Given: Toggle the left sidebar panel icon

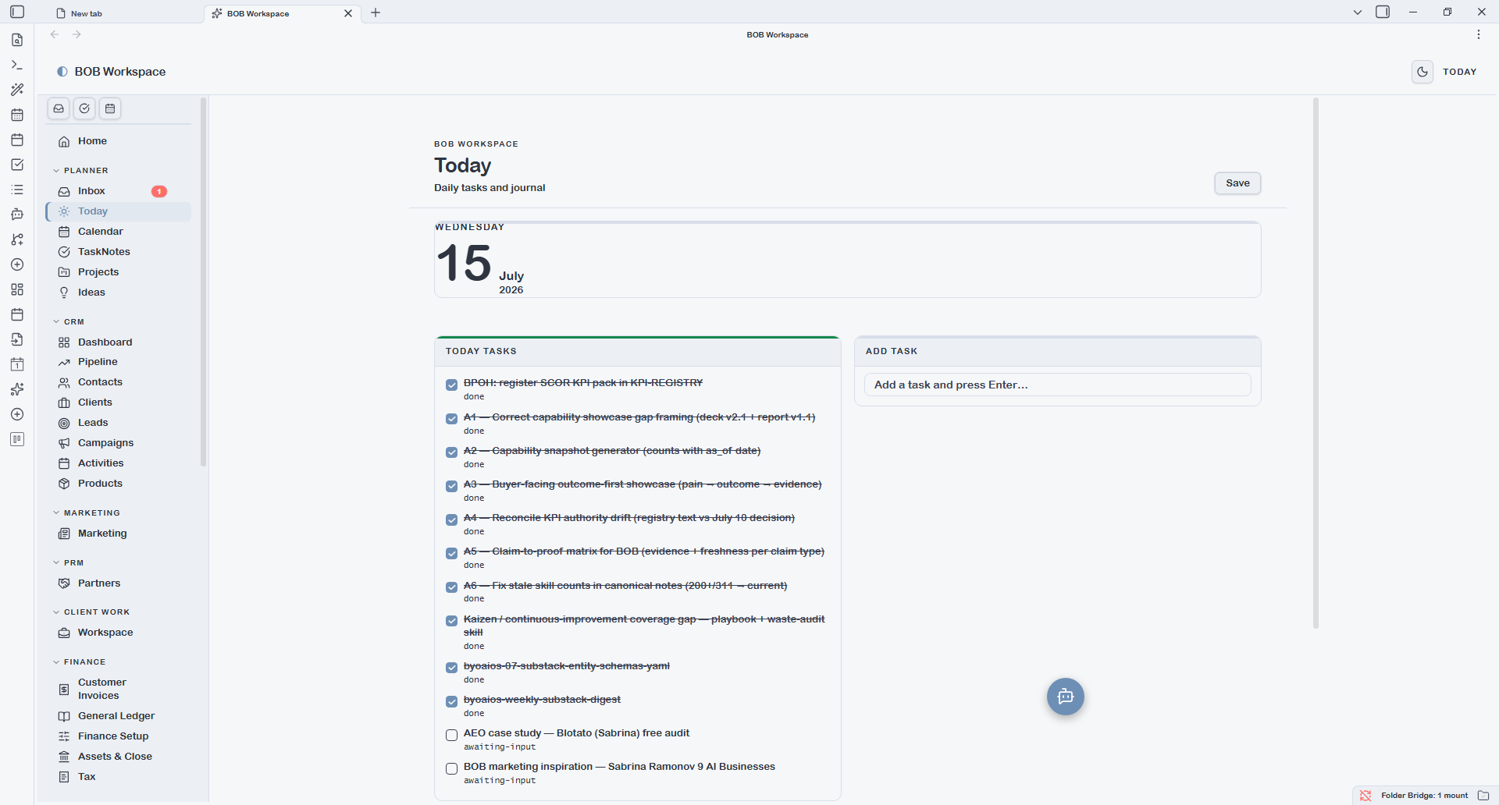Looking at the screenshot, I should [17, 12].
